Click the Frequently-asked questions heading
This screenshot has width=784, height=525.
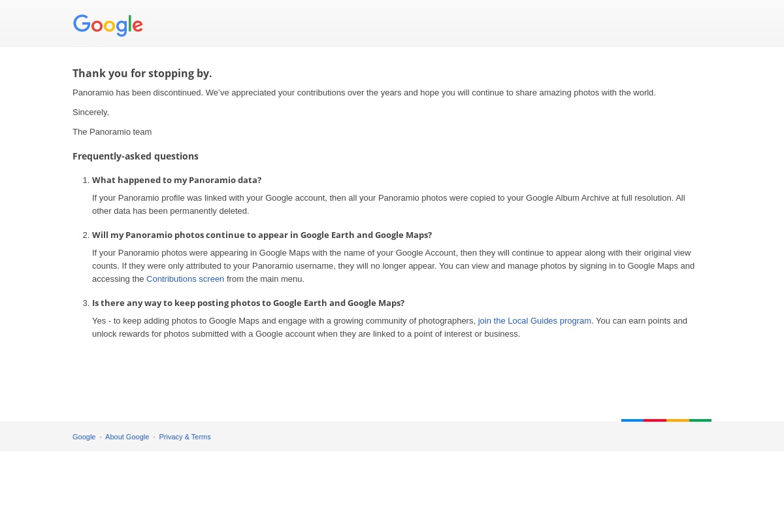[x=135, y=156]
